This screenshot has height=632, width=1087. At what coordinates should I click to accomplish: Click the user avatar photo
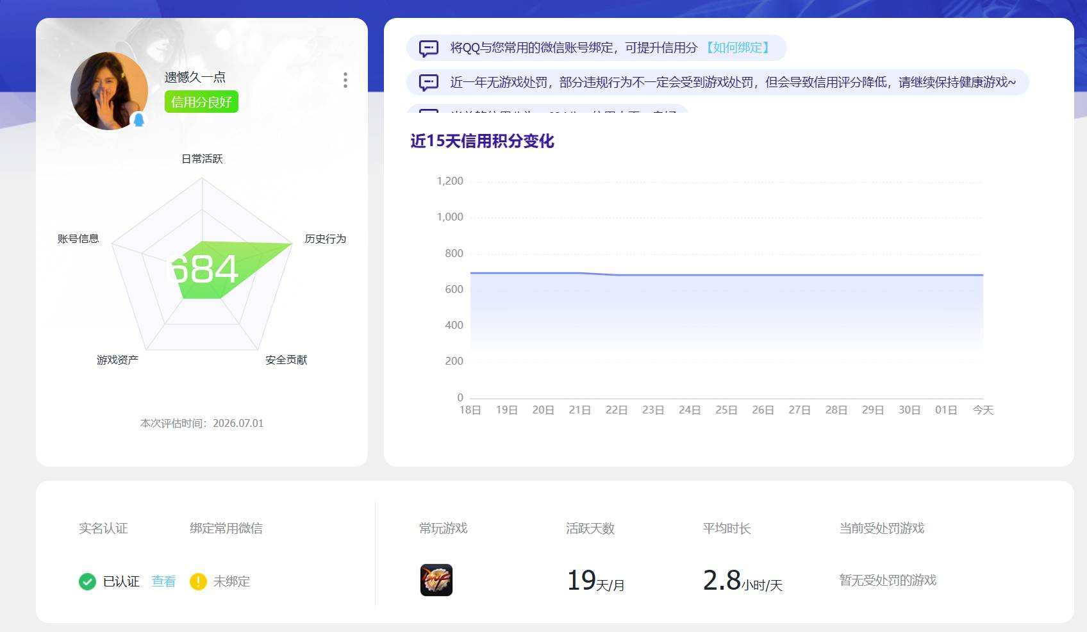tap(109, 91)
